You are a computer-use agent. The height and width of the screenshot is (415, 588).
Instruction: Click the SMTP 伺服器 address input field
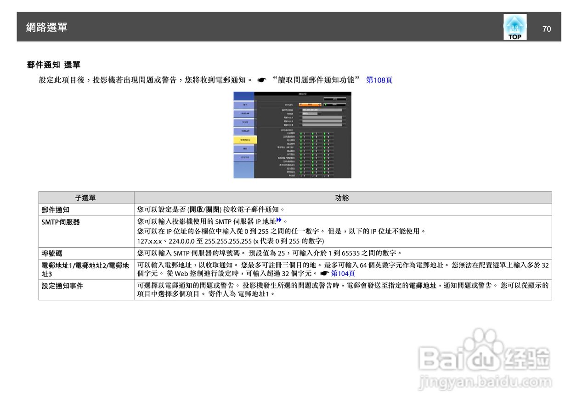322,110
